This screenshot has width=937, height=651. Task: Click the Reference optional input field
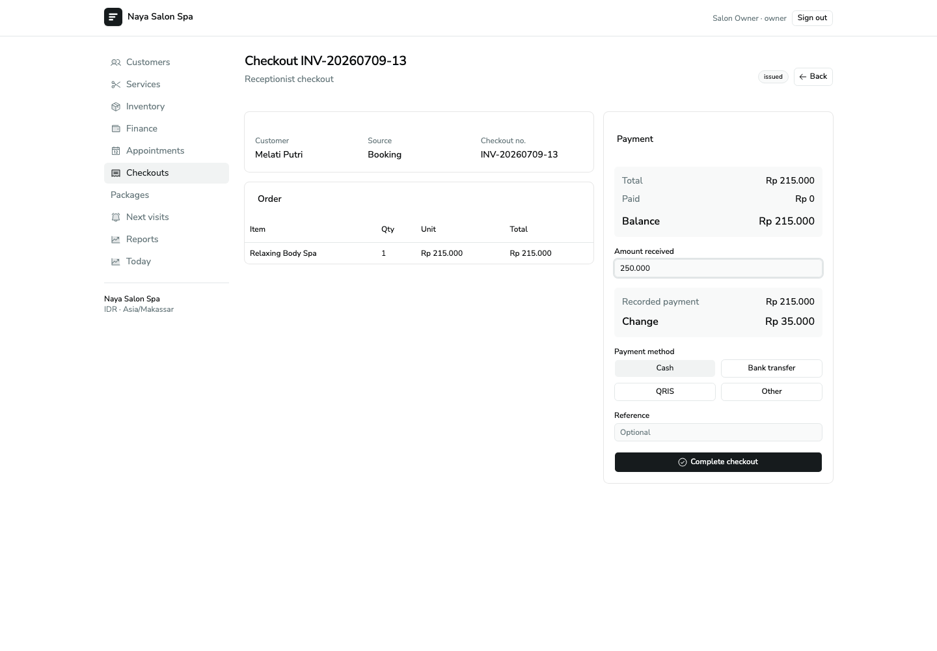718,432
